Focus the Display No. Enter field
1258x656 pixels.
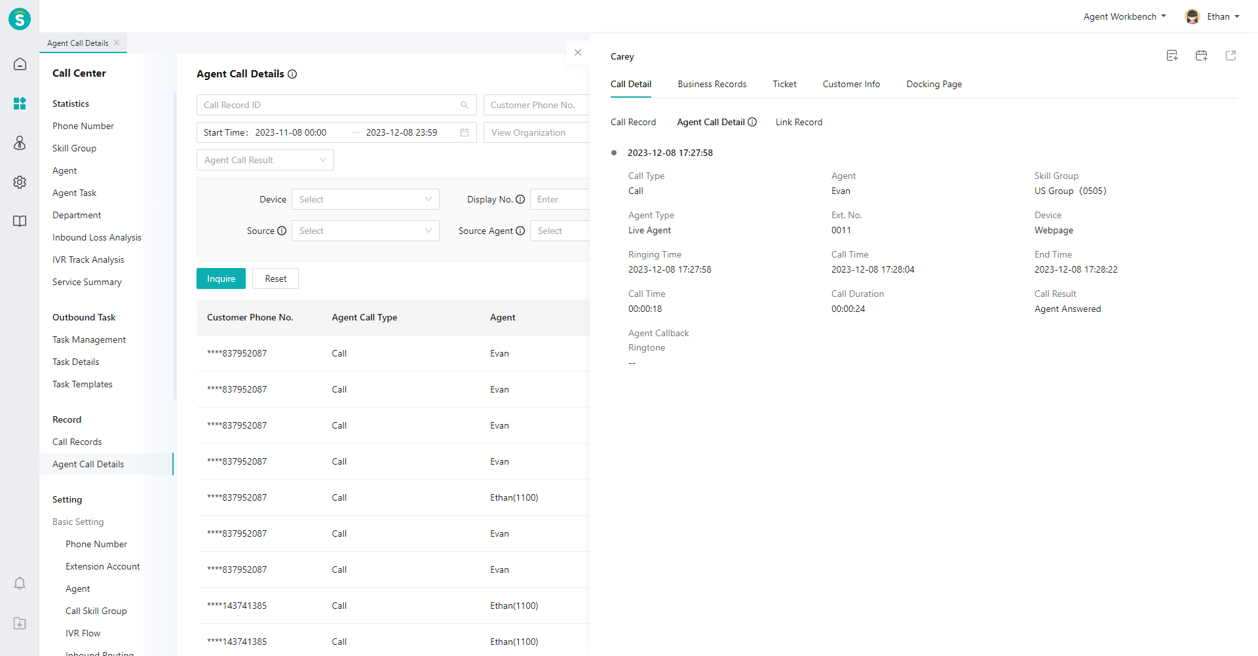[560, 199]
